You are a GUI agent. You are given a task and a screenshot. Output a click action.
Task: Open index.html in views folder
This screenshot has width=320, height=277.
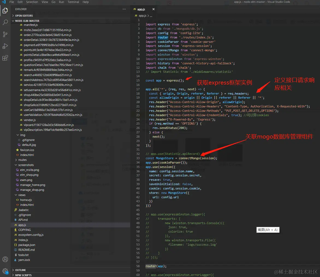coord(27,205)
